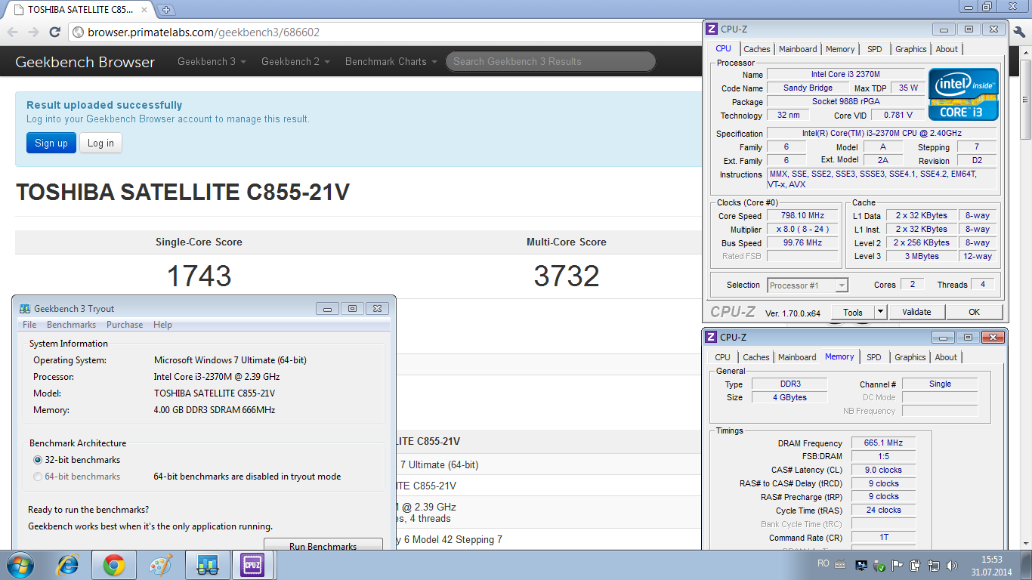Switch to Memory tab in upper CPU-Z
Viewport: 1032px width, 580px height.
point(840,49)
